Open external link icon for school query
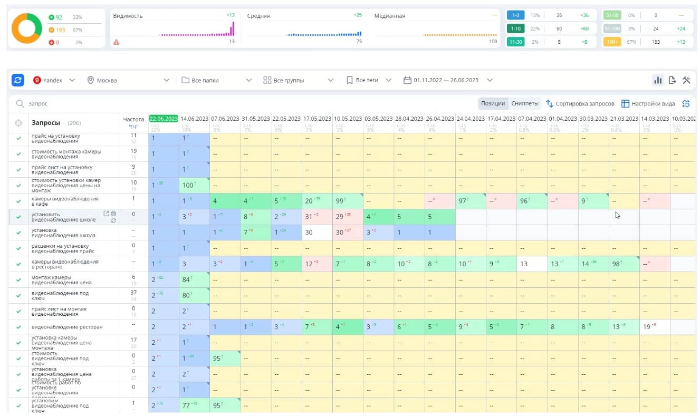The height and width of the screenshot is (416, 700). coord(106,214)
